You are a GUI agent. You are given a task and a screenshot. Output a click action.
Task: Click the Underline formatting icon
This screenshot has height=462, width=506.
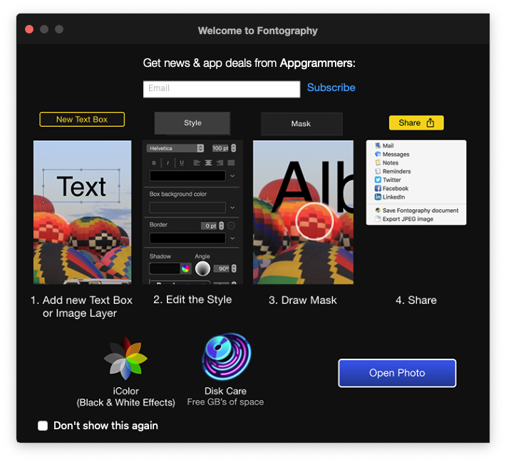click(182, 163)
